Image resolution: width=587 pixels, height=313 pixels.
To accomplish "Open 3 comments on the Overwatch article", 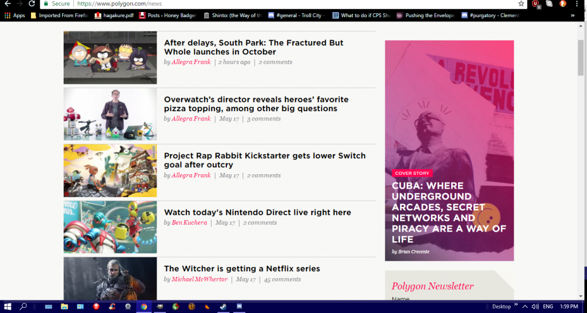I will 264,119.
